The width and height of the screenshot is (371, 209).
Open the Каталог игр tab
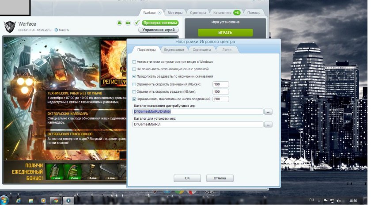(222, 12)
